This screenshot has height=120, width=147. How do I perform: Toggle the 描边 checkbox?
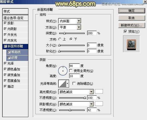pos(5,86)
